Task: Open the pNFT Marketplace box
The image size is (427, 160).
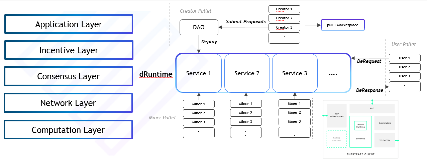Action: [343, 25]
